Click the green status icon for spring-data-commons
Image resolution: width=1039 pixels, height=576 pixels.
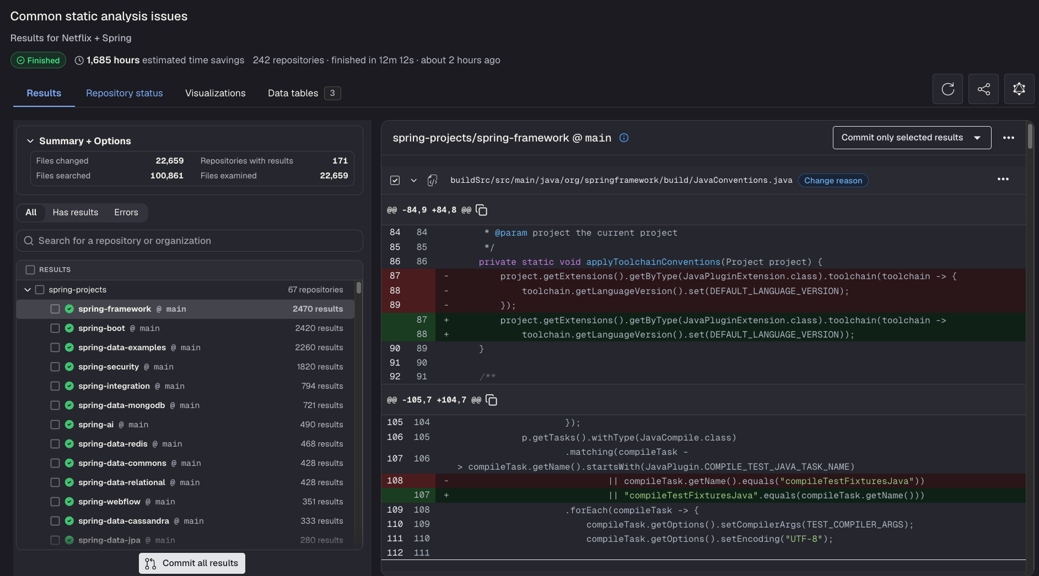pyautogui.click(x=69, y=463)
